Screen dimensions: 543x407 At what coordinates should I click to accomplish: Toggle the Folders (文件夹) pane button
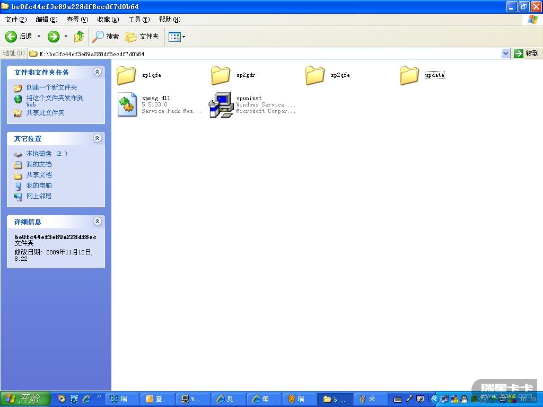pos(142,37)
